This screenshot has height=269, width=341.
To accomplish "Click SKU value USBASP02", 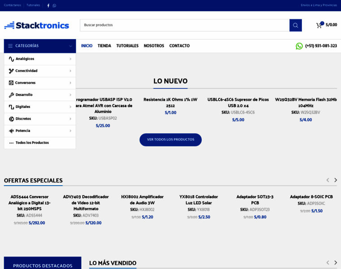I will click(108, 118).
